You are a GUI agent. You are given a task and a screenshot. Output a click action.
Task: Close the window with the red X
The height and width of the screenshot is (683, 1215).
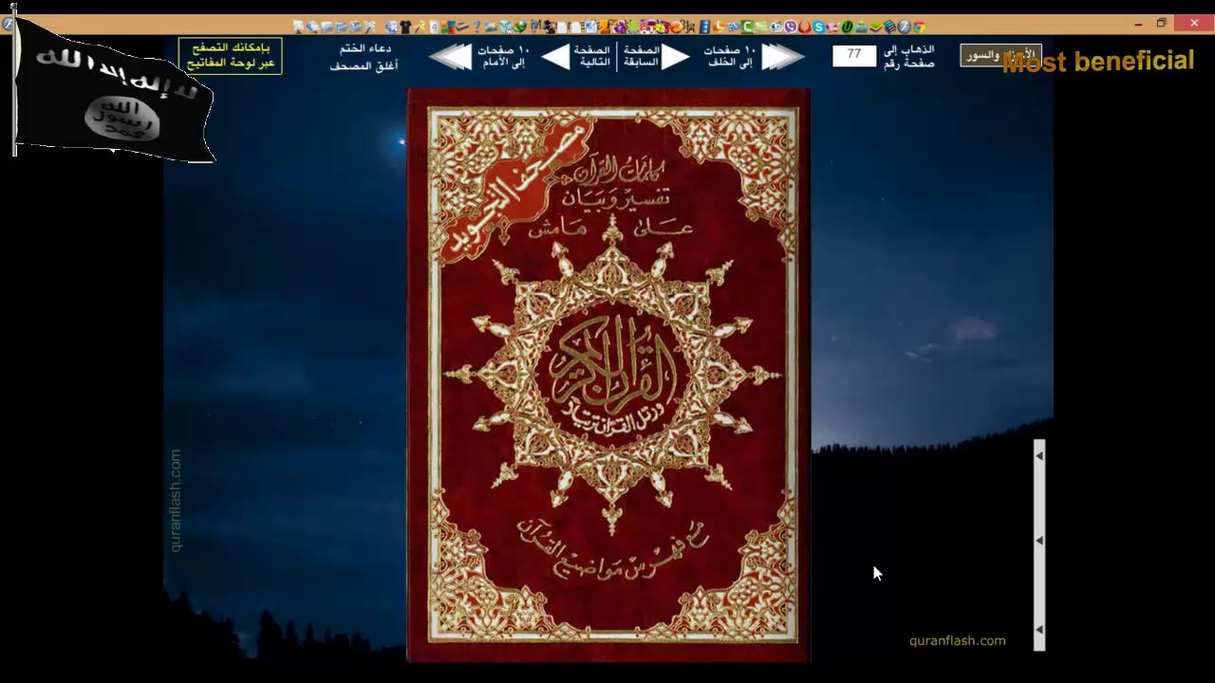click(x=1193, y=23)
